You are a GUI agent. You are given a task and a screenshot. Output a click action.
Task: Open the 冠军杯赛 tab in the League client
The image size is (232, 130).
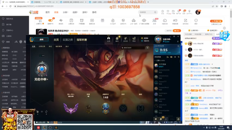tap(82, 40)
